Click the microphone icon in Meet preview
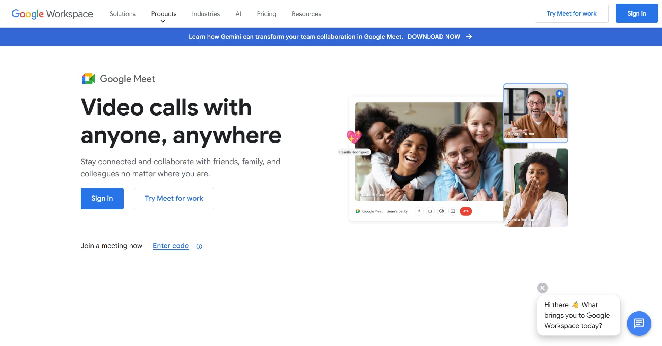 pyautogui.click(x=419, y=211)
